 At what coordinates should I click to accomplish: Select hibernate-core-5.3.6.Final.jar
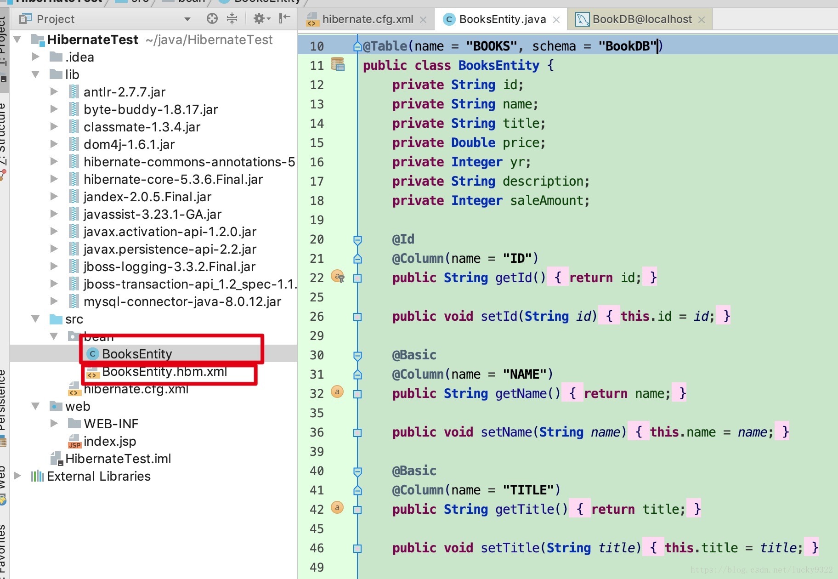(173, 179)
